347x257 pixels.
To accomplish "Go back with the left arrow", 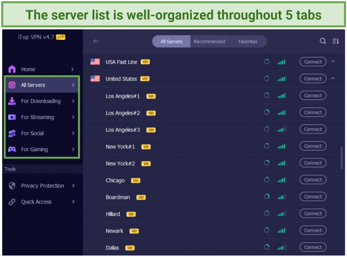I will tap(96, 41).
